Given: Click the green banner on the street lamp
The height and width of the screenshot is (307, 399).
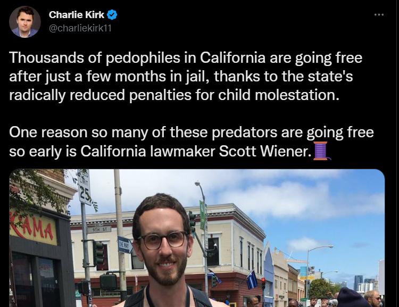Looking at the screenshot, I should pos(203,215).
